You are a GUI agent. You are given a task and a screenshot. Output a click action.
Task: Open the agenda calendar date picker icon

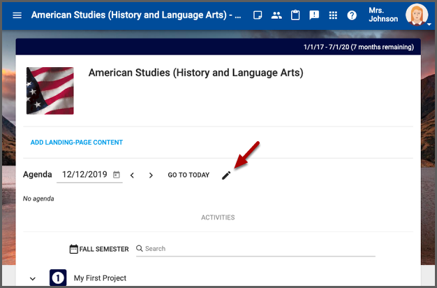click(117, 175)
